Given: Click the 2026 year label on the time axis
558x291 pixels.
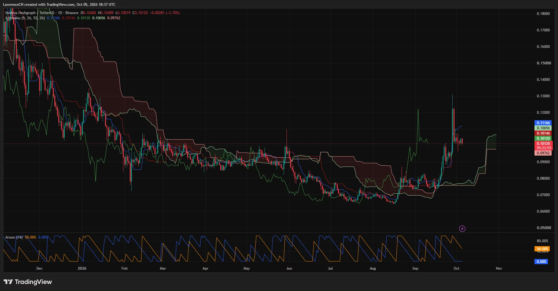Looking at the screenshot, I should tap(82, 268).
